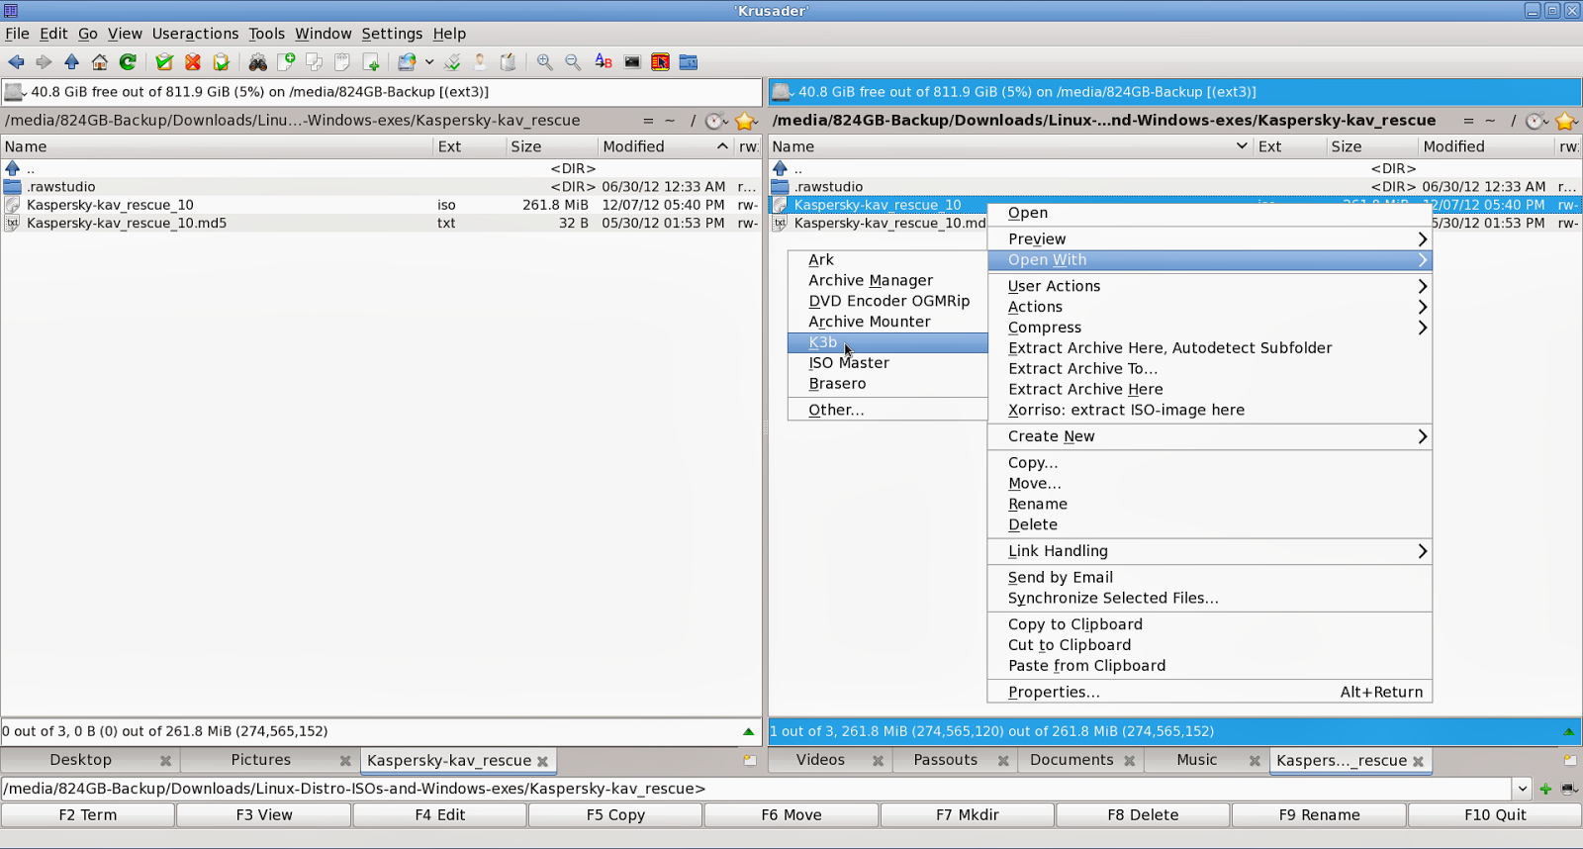1583x849 pixels.
Task: Click the left panel equals button
Action: click(648, 121)
